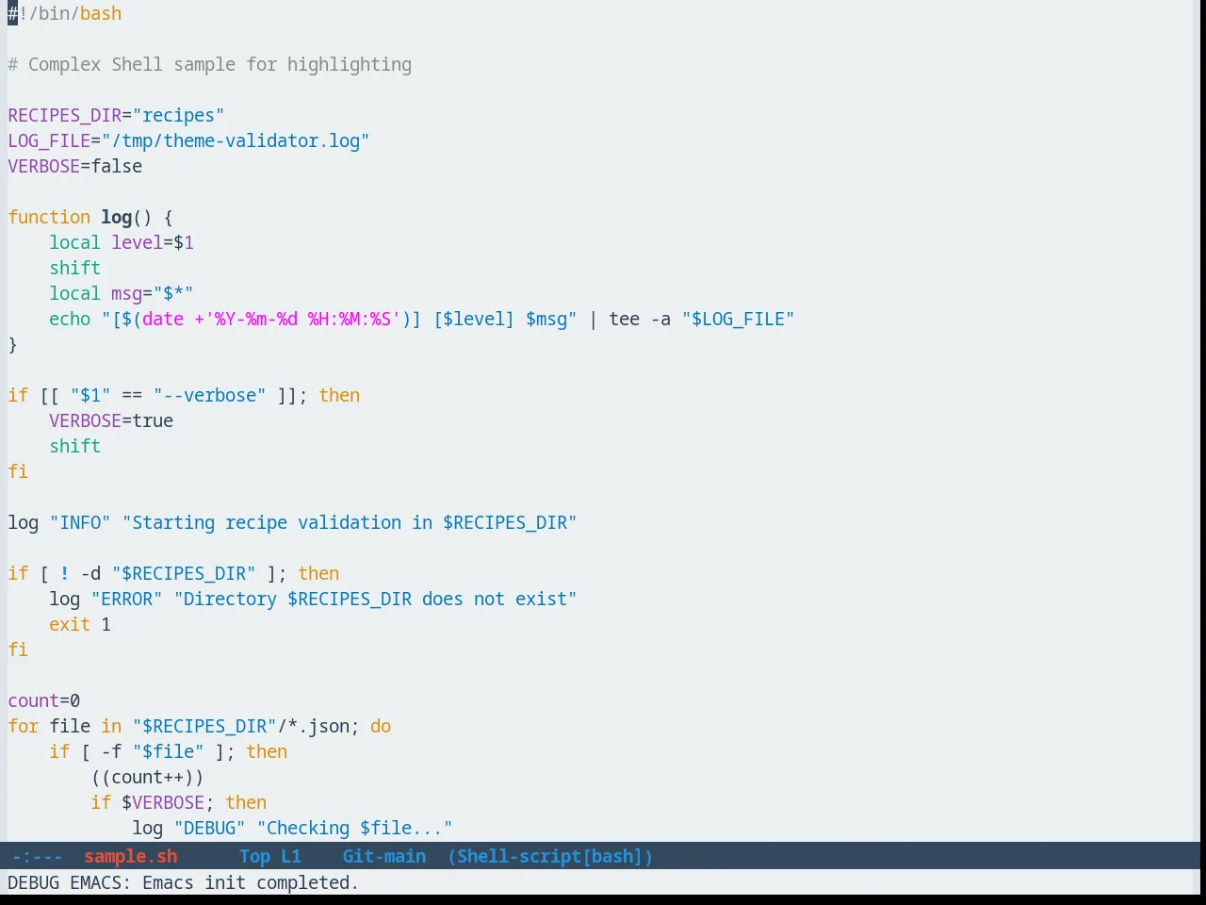Click the "ERROR" string
This screenshot has height=905, width=1206.
[x=126, y=599]
